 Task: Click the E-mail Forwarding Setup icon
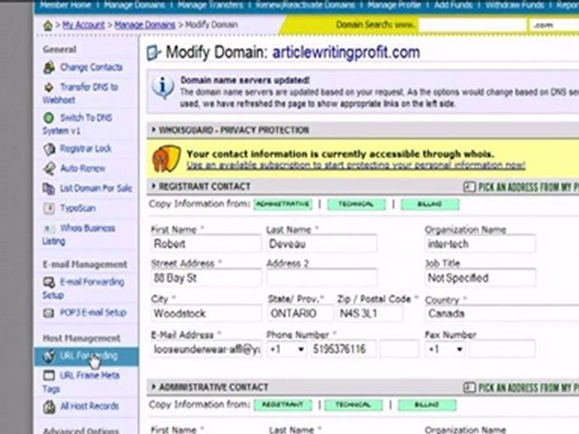pyautogui.click(x=49, y=282)
